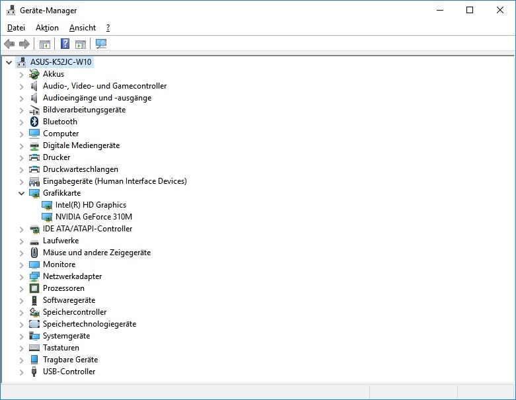Expand the USB-Controller category
The image size is (516, 400).
(x=21, y=372)
